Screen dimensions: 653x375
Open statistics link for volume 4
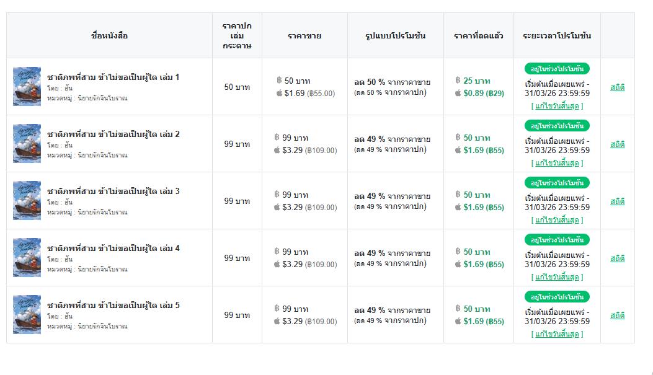tap(617, 258)
